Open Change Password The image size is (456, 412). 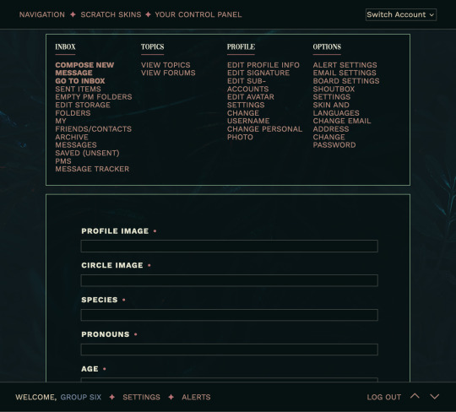pos(334,141)
